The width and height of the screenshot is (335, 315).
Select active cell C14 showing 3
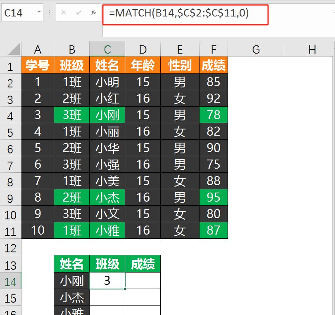(x=107, y=281)
